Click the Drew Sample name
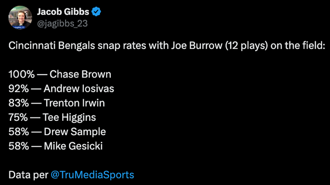Screen dimensions: 330x185 point(75,132)
